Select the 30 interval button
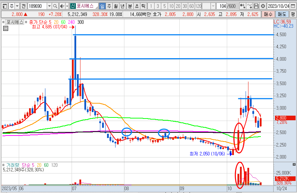Screen dimensions: 297x193 pyautogui.click(x=185, y=6)
